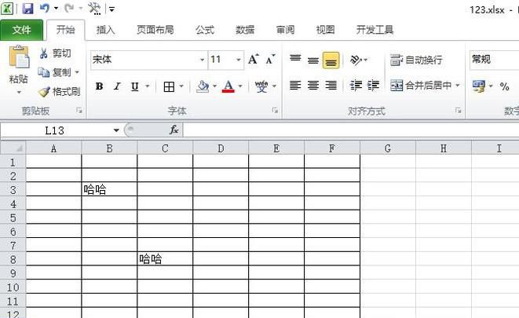Image resolution: width=519 pixels, height=318 pixels.
Task: Open the 文件 tab
Action: (21, 30)
